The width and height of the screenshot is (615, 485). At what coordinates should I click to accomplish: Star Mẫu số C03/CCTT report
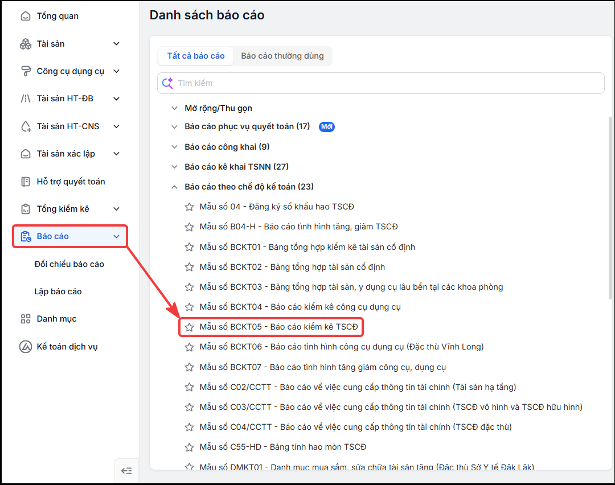[190, 408]
